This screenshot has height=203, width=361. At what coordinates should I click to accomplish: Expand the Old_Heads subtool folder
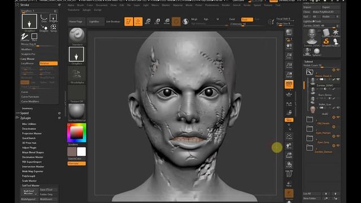tap(310, 119)
